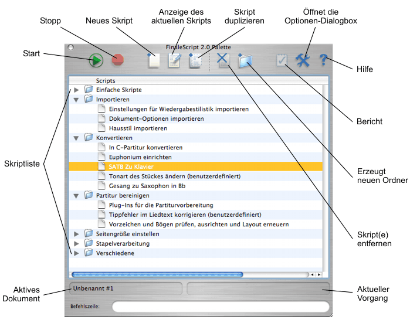
Task: Expand the Stapelverarbeitung folder
Action: (x=76, y=244)
